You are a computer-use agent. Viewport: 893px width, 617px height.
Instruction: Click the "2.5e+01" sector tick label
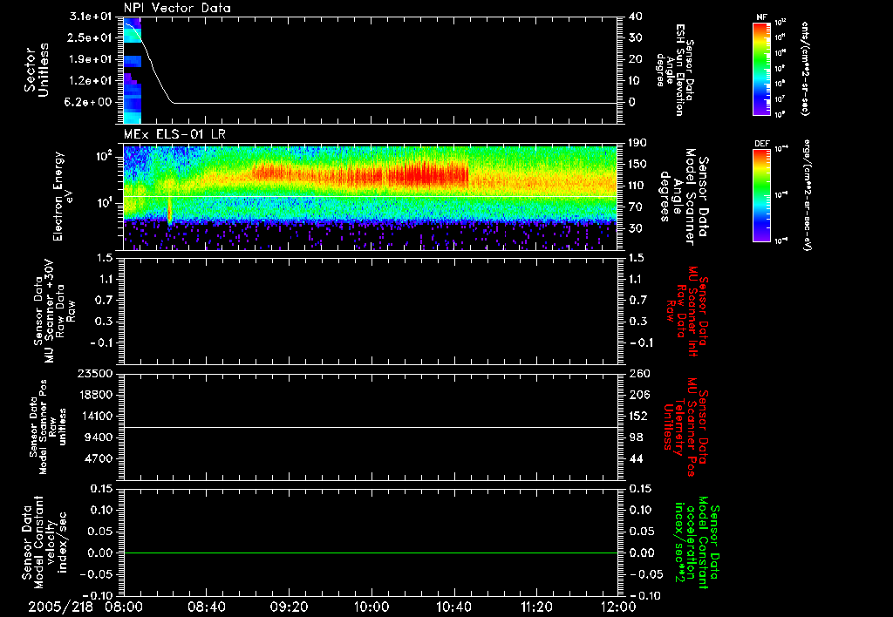(x=91, y=37)
